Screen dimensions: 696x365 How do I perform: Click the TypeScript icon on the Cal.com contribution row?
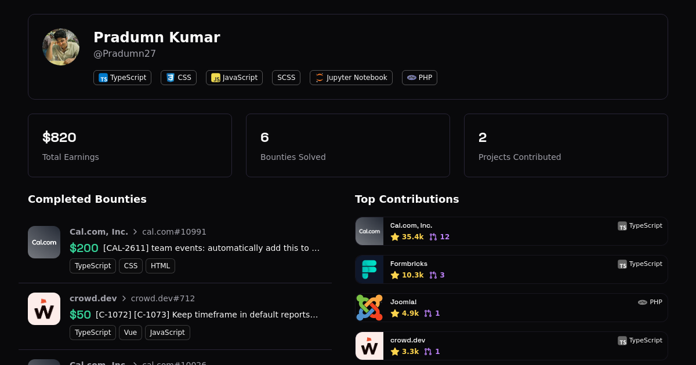click(x=622, y=226)
